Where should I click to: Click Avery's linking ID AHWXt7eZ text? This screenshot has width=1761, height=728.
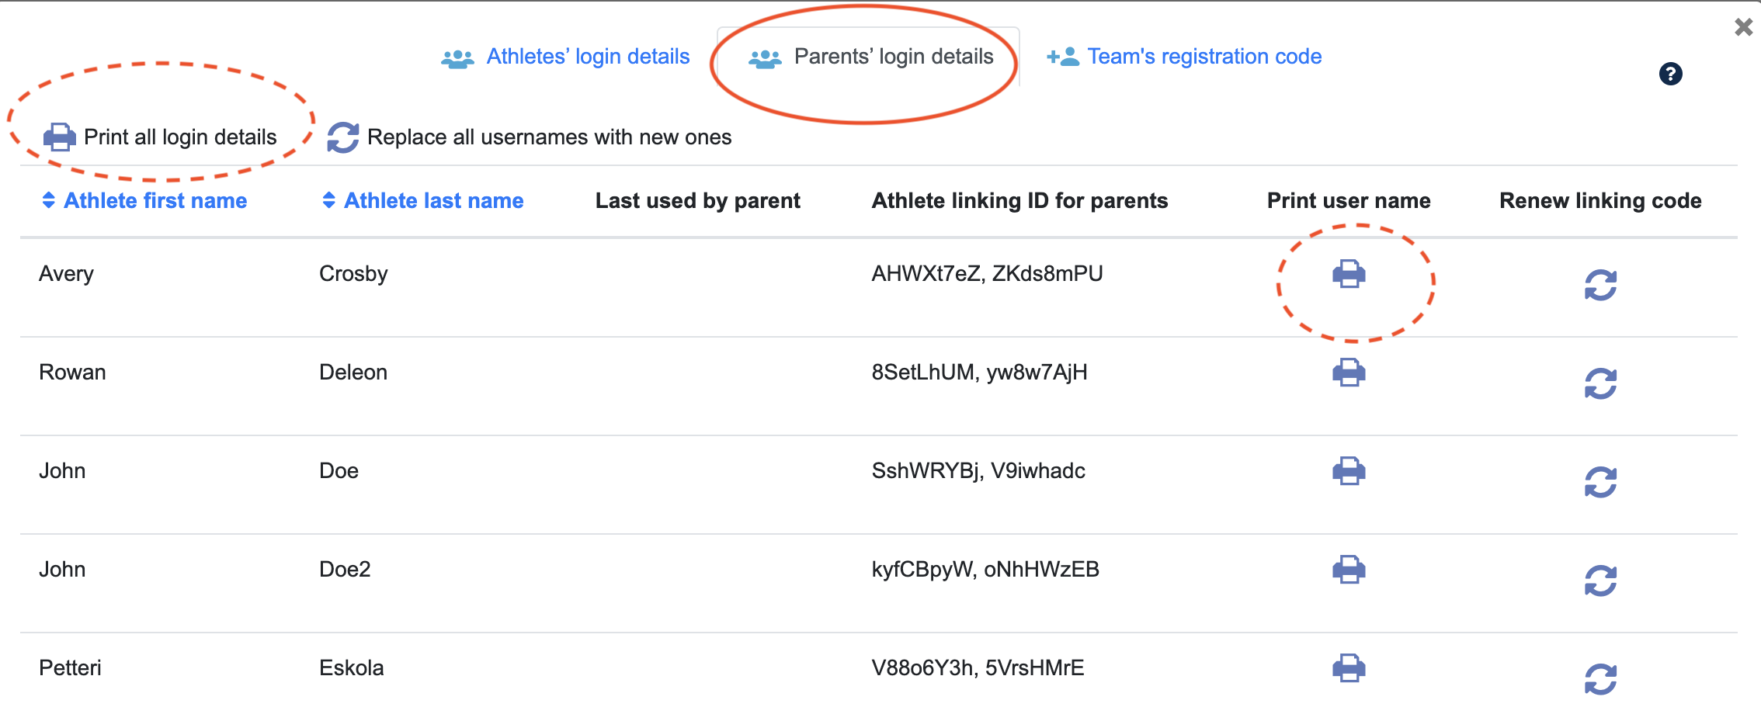926,274
